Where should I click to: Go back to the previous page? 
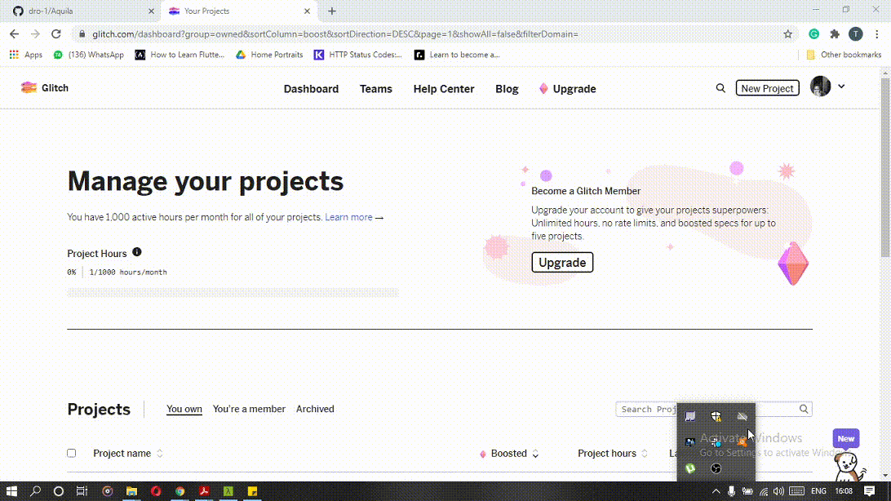point(14,34)
